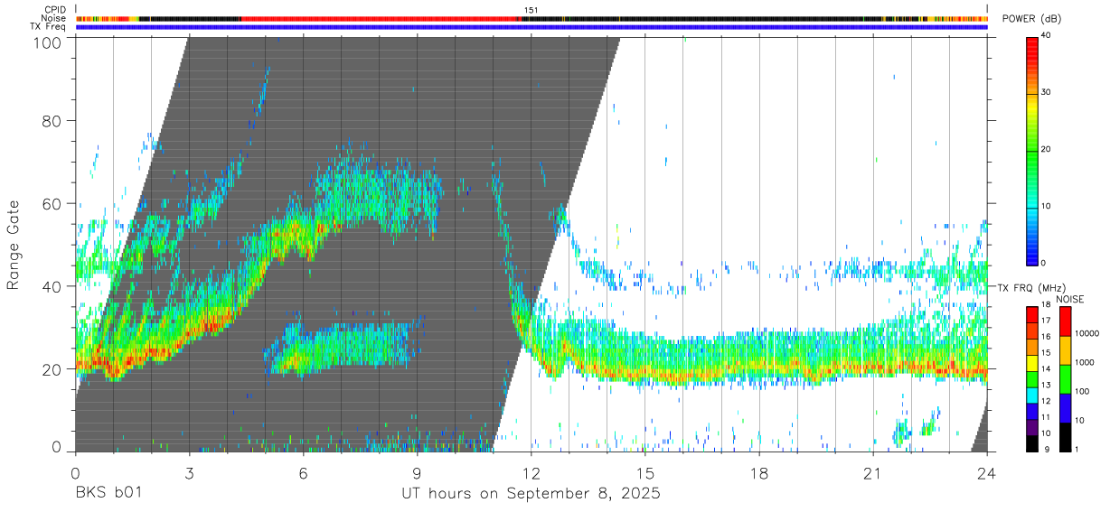Click the red swatch atop the TX frequency legend
This screenshot has width=1110, height=512.
click(x=1031, y=315)
